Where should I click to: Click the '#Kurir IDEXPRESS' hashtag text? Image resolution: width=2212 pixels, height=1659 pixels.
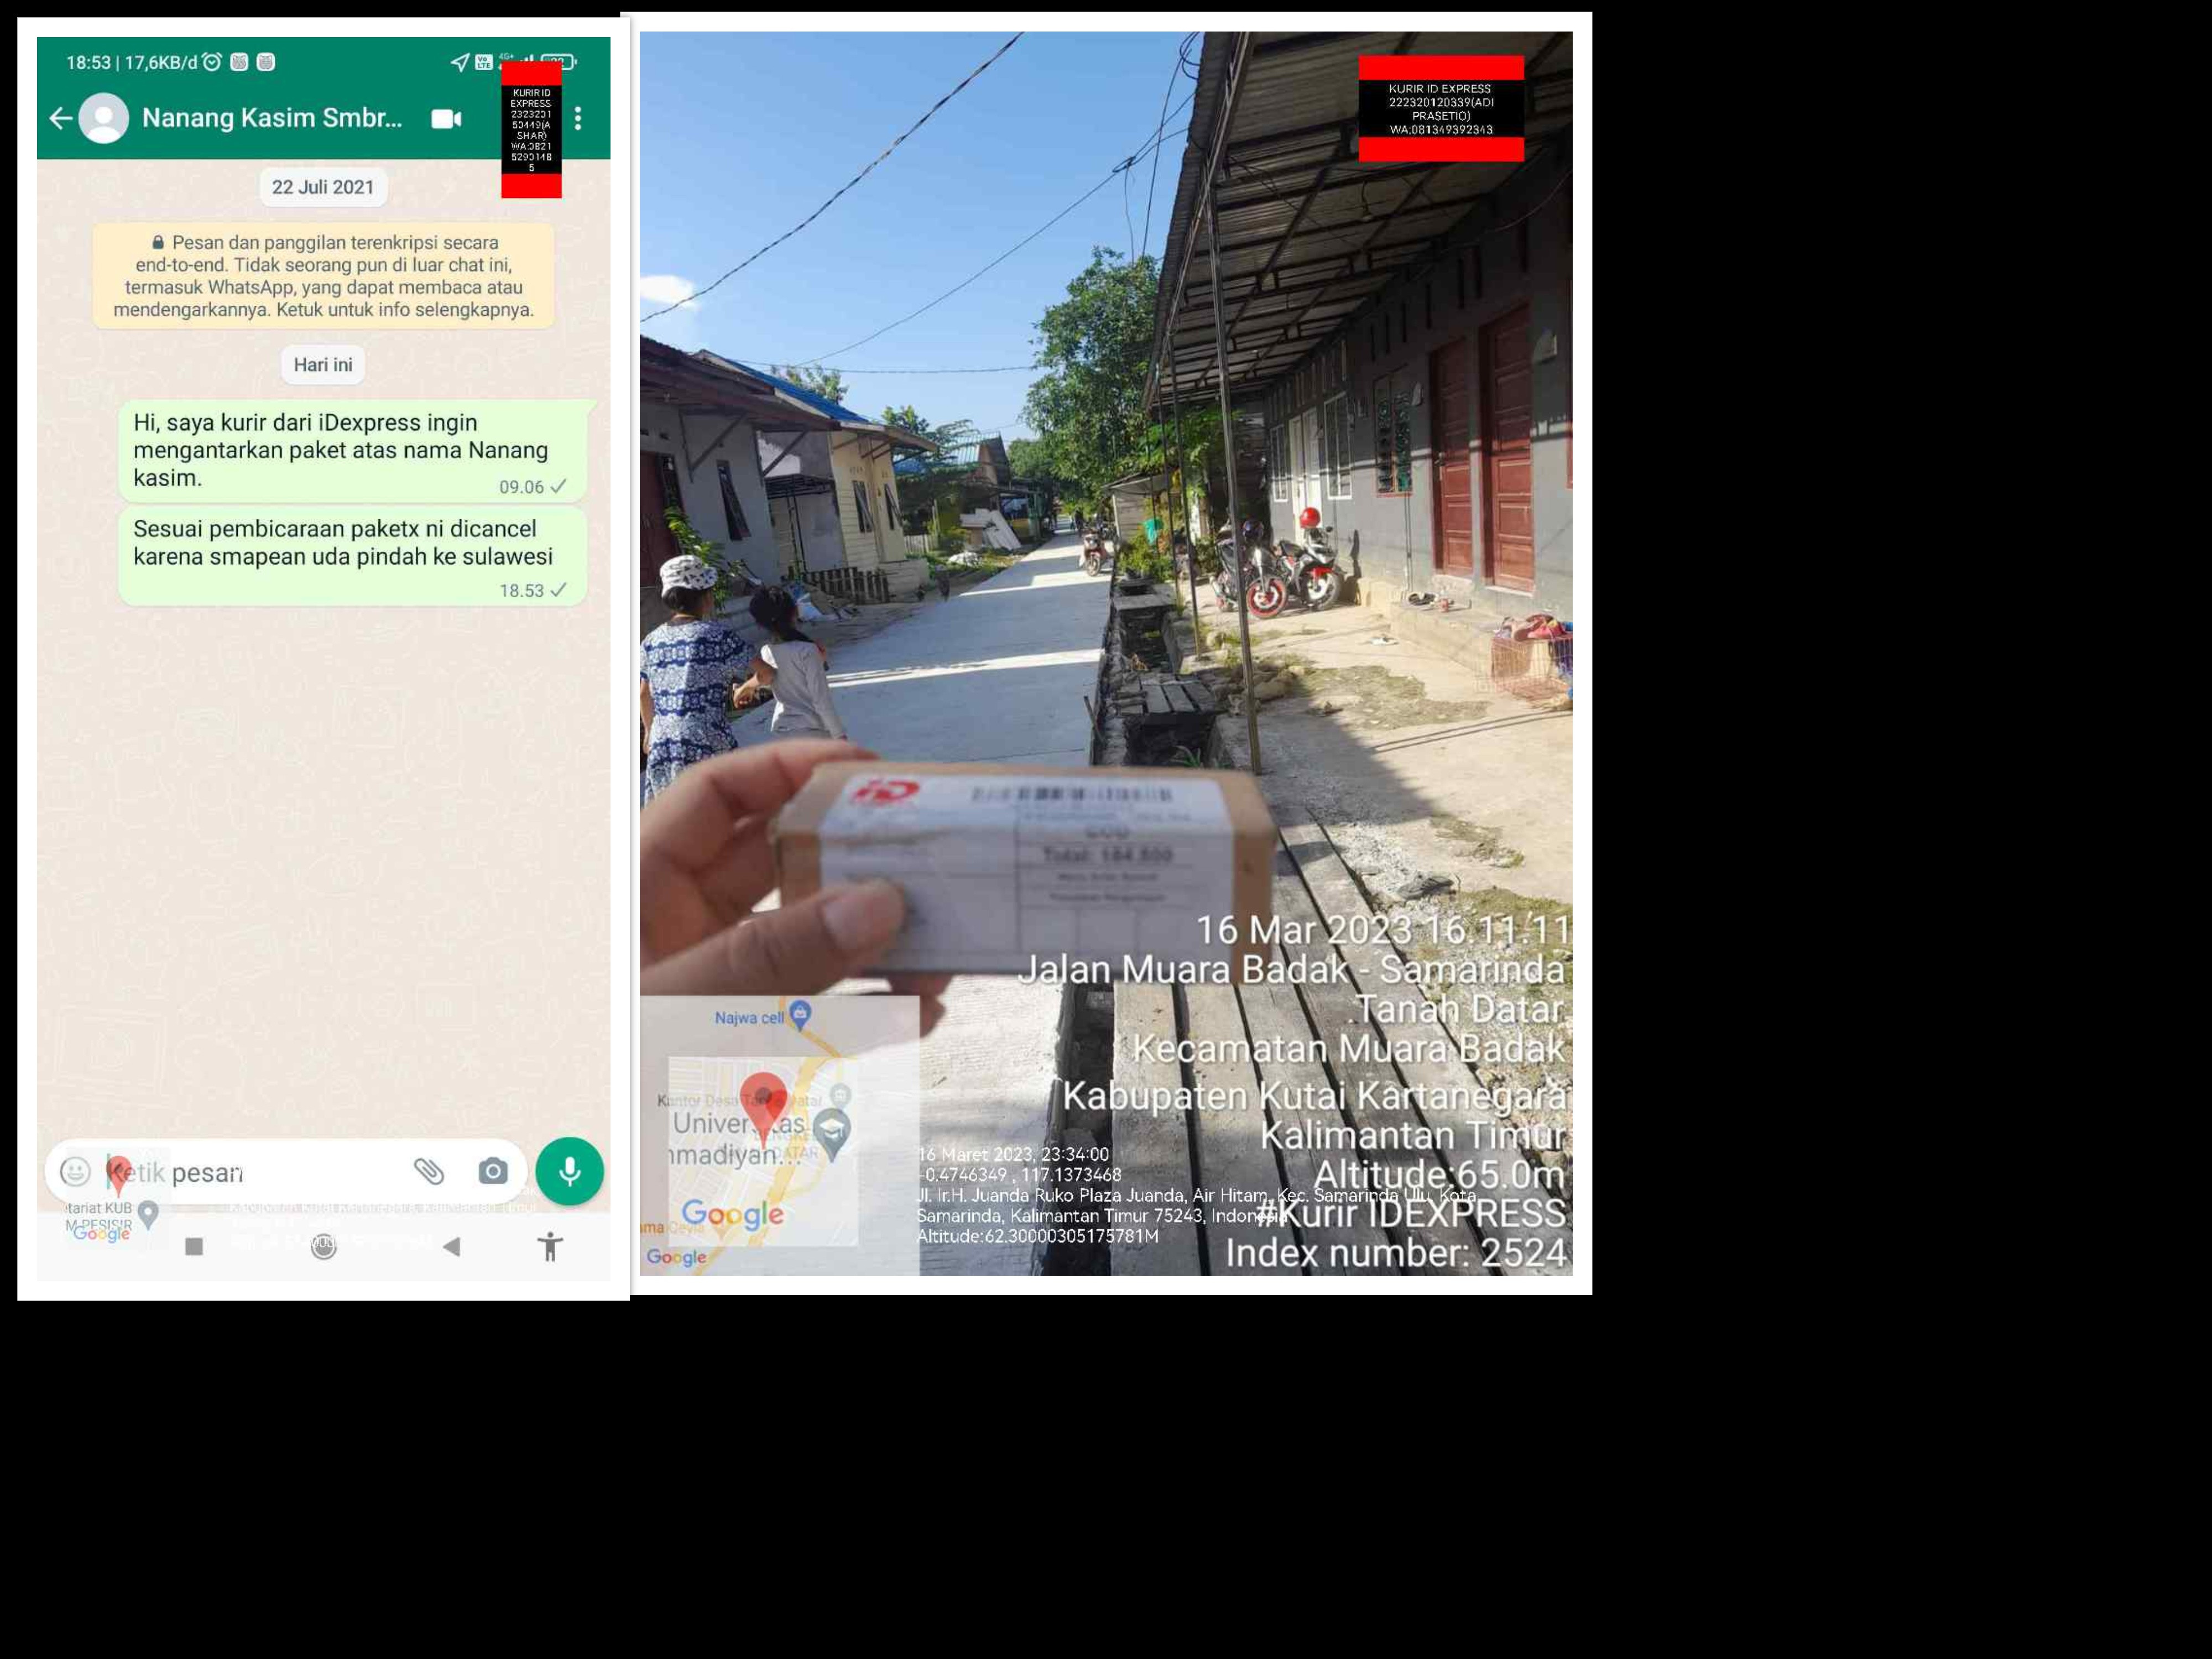[x=1412, y=1213]
